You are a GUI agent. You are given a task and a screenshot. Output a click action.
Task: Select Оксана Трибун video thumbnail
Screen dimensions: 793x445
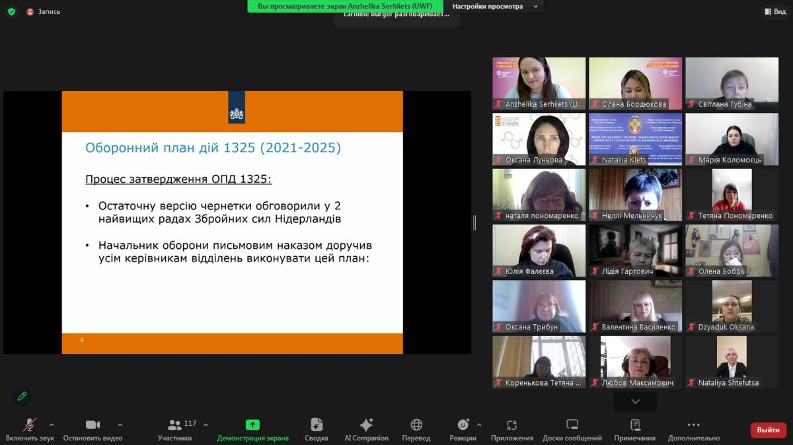point(539,306)
